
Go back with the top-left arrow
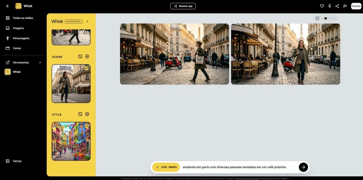pyautogui.click(x=8, y=6)
